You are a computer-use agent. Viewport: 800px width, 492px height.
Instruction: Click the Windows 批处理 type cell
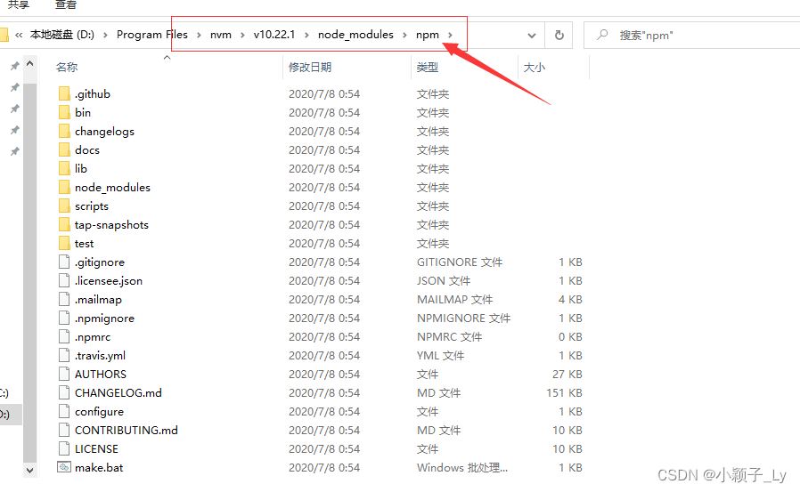pos(462,468)
